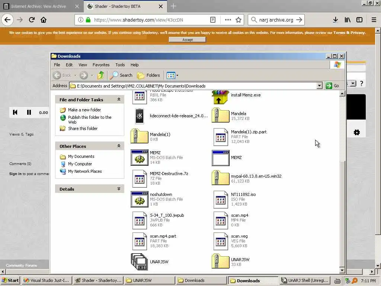Select the scan.mp4.part file icon
This screenshot has height=286, width=381.
tap(140, 241)
